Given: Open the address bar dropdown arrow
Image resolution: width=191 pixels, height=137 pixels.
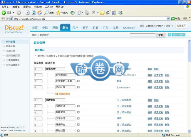Looking at the screenshot, I should point(168,18).
